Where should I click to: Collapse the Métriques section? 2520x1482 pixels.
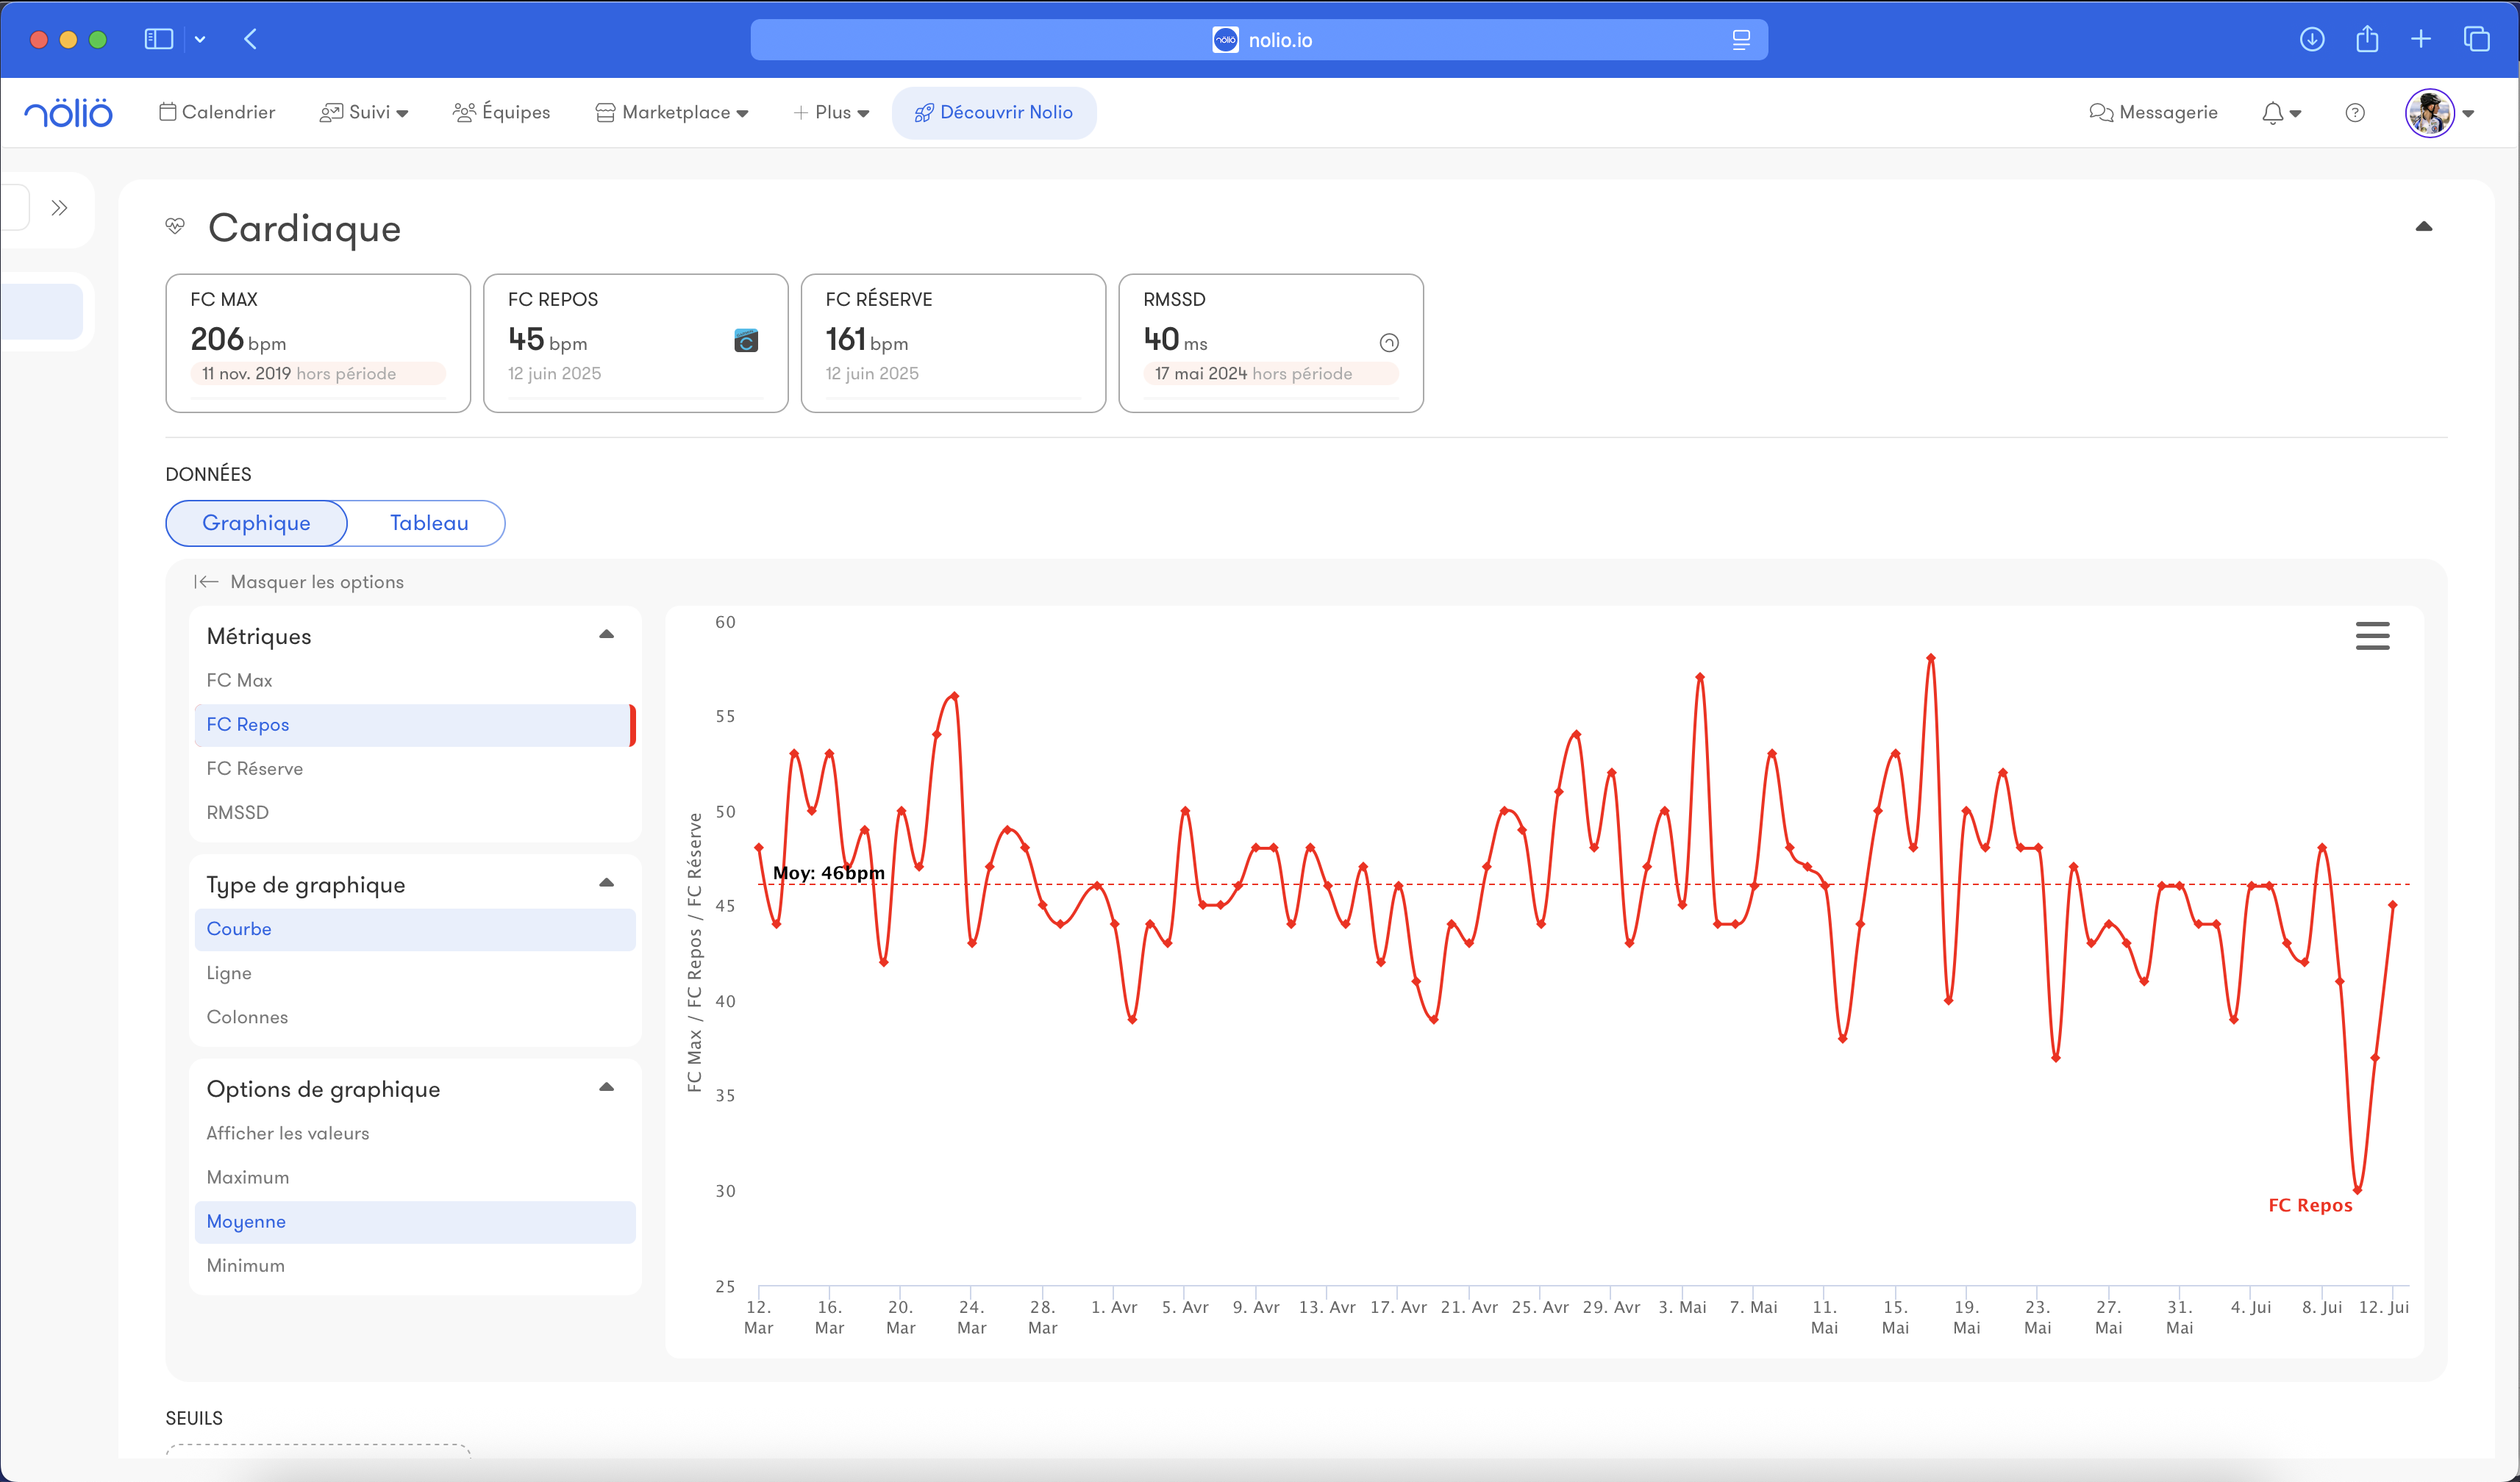[606, 635]
